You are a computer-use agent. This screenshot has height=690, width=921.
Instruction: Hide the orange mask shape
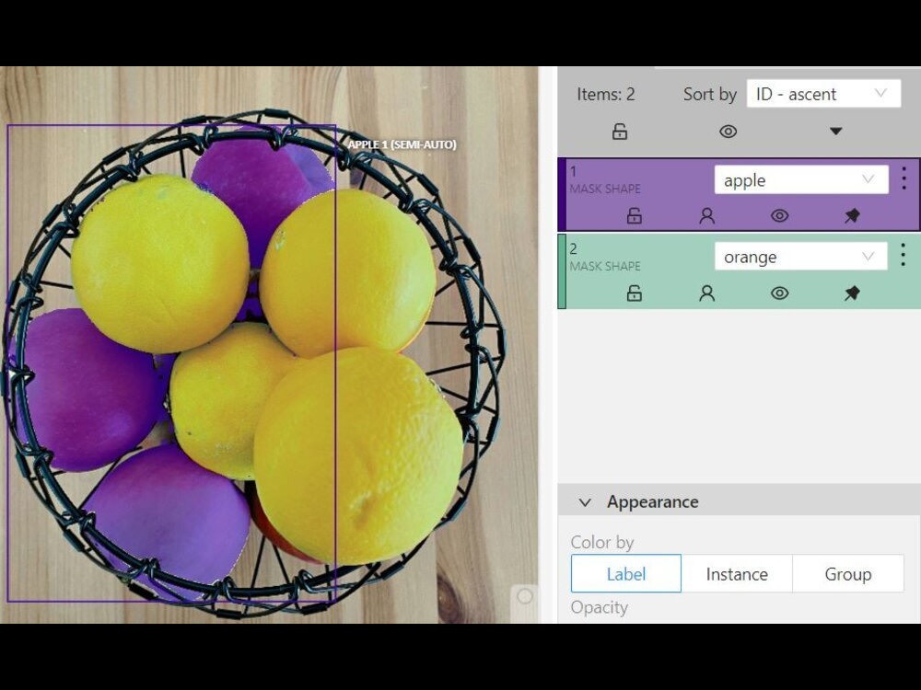[779, 293]
